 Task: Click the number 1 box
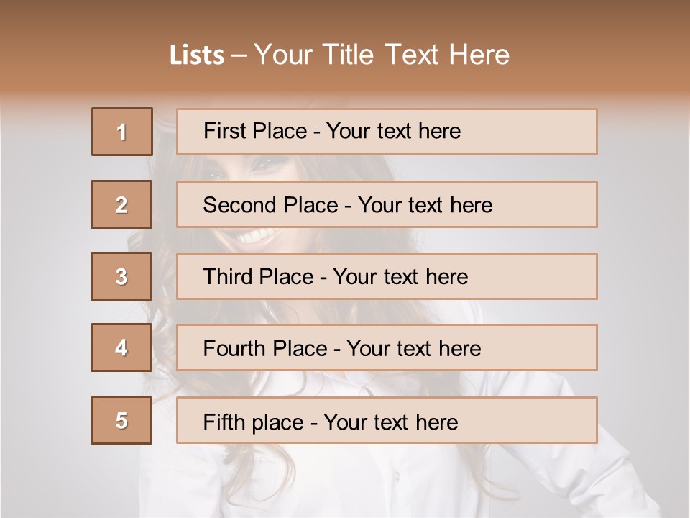coord(122,132)
